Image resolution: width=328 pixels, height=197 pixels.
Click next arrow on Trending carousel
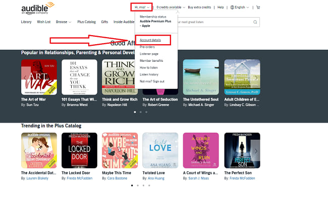pyautogui.click(x=256, y=151)
